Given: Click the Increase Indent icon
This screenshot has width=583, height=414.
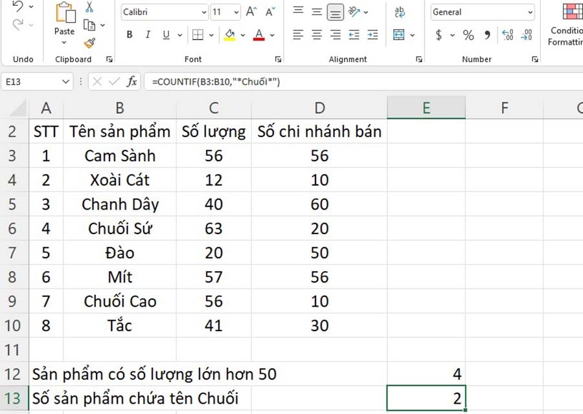Looking at the screenshot, I should point(372,35).
